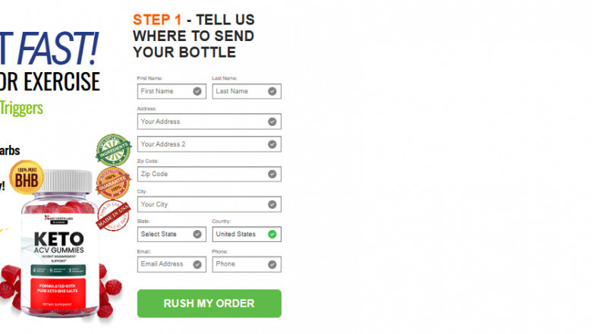Open the Select State dropdown
This screenshot has height=334, width=592.
click(x=172, y=235)
